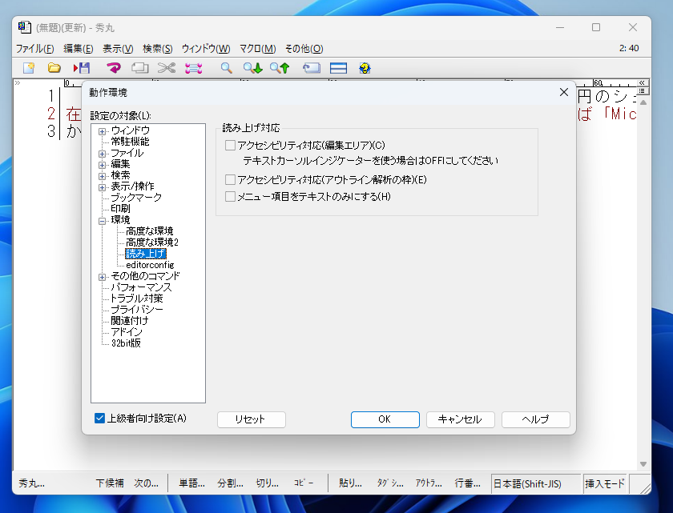The height and width of the screenshot is (513, 673).
Task: Click the split window toolbar icon
Action: click(338, 68)
